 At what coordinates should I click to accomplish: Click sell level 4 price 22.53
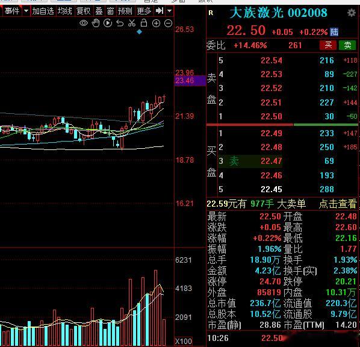271,74
